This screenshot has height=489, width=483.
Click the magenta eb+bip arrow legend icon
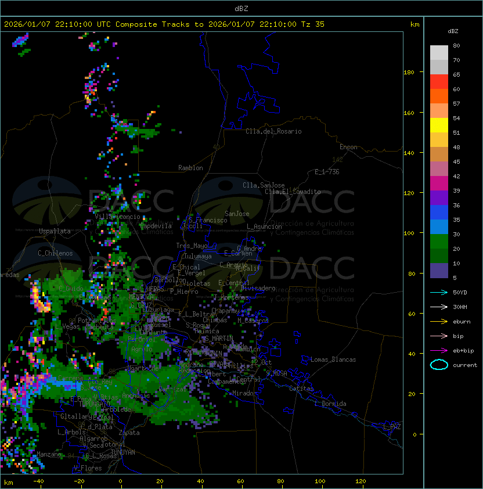tap(439, 351)
